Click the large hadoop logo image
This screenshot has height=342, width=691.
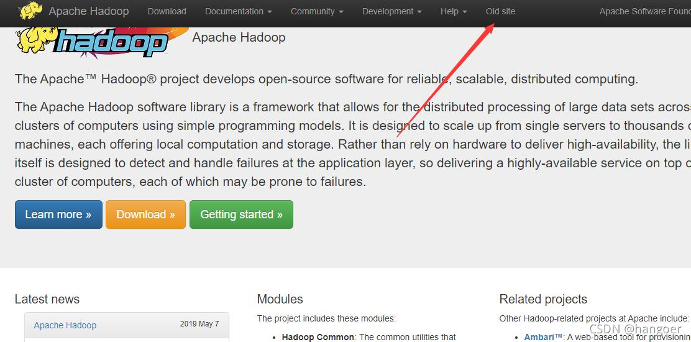click(103, 42)
